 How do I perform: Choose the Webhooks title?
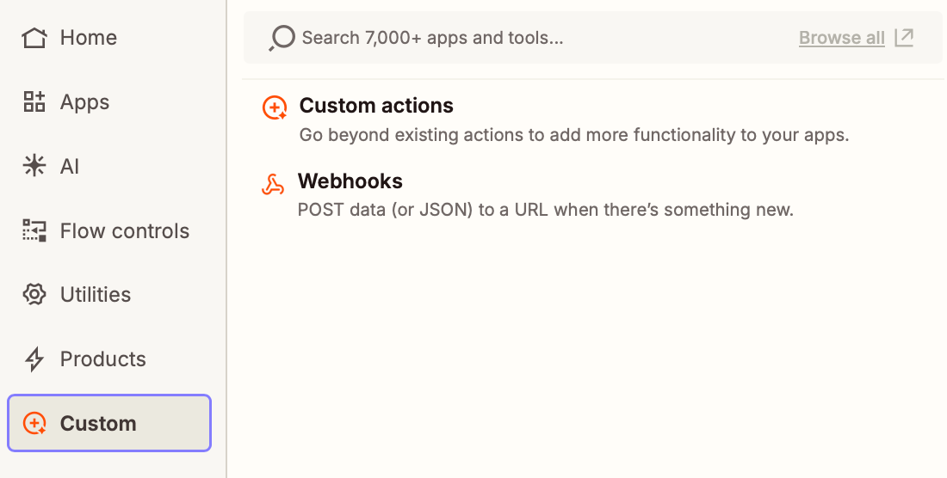[350, 181]
